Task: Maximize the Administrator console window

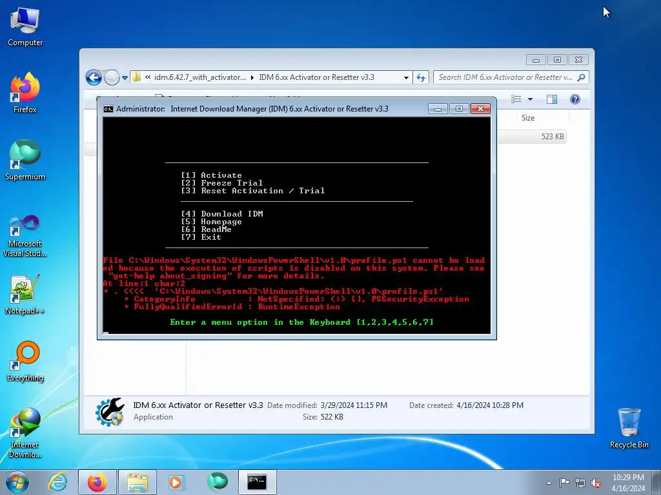Action: coord(459,109)
